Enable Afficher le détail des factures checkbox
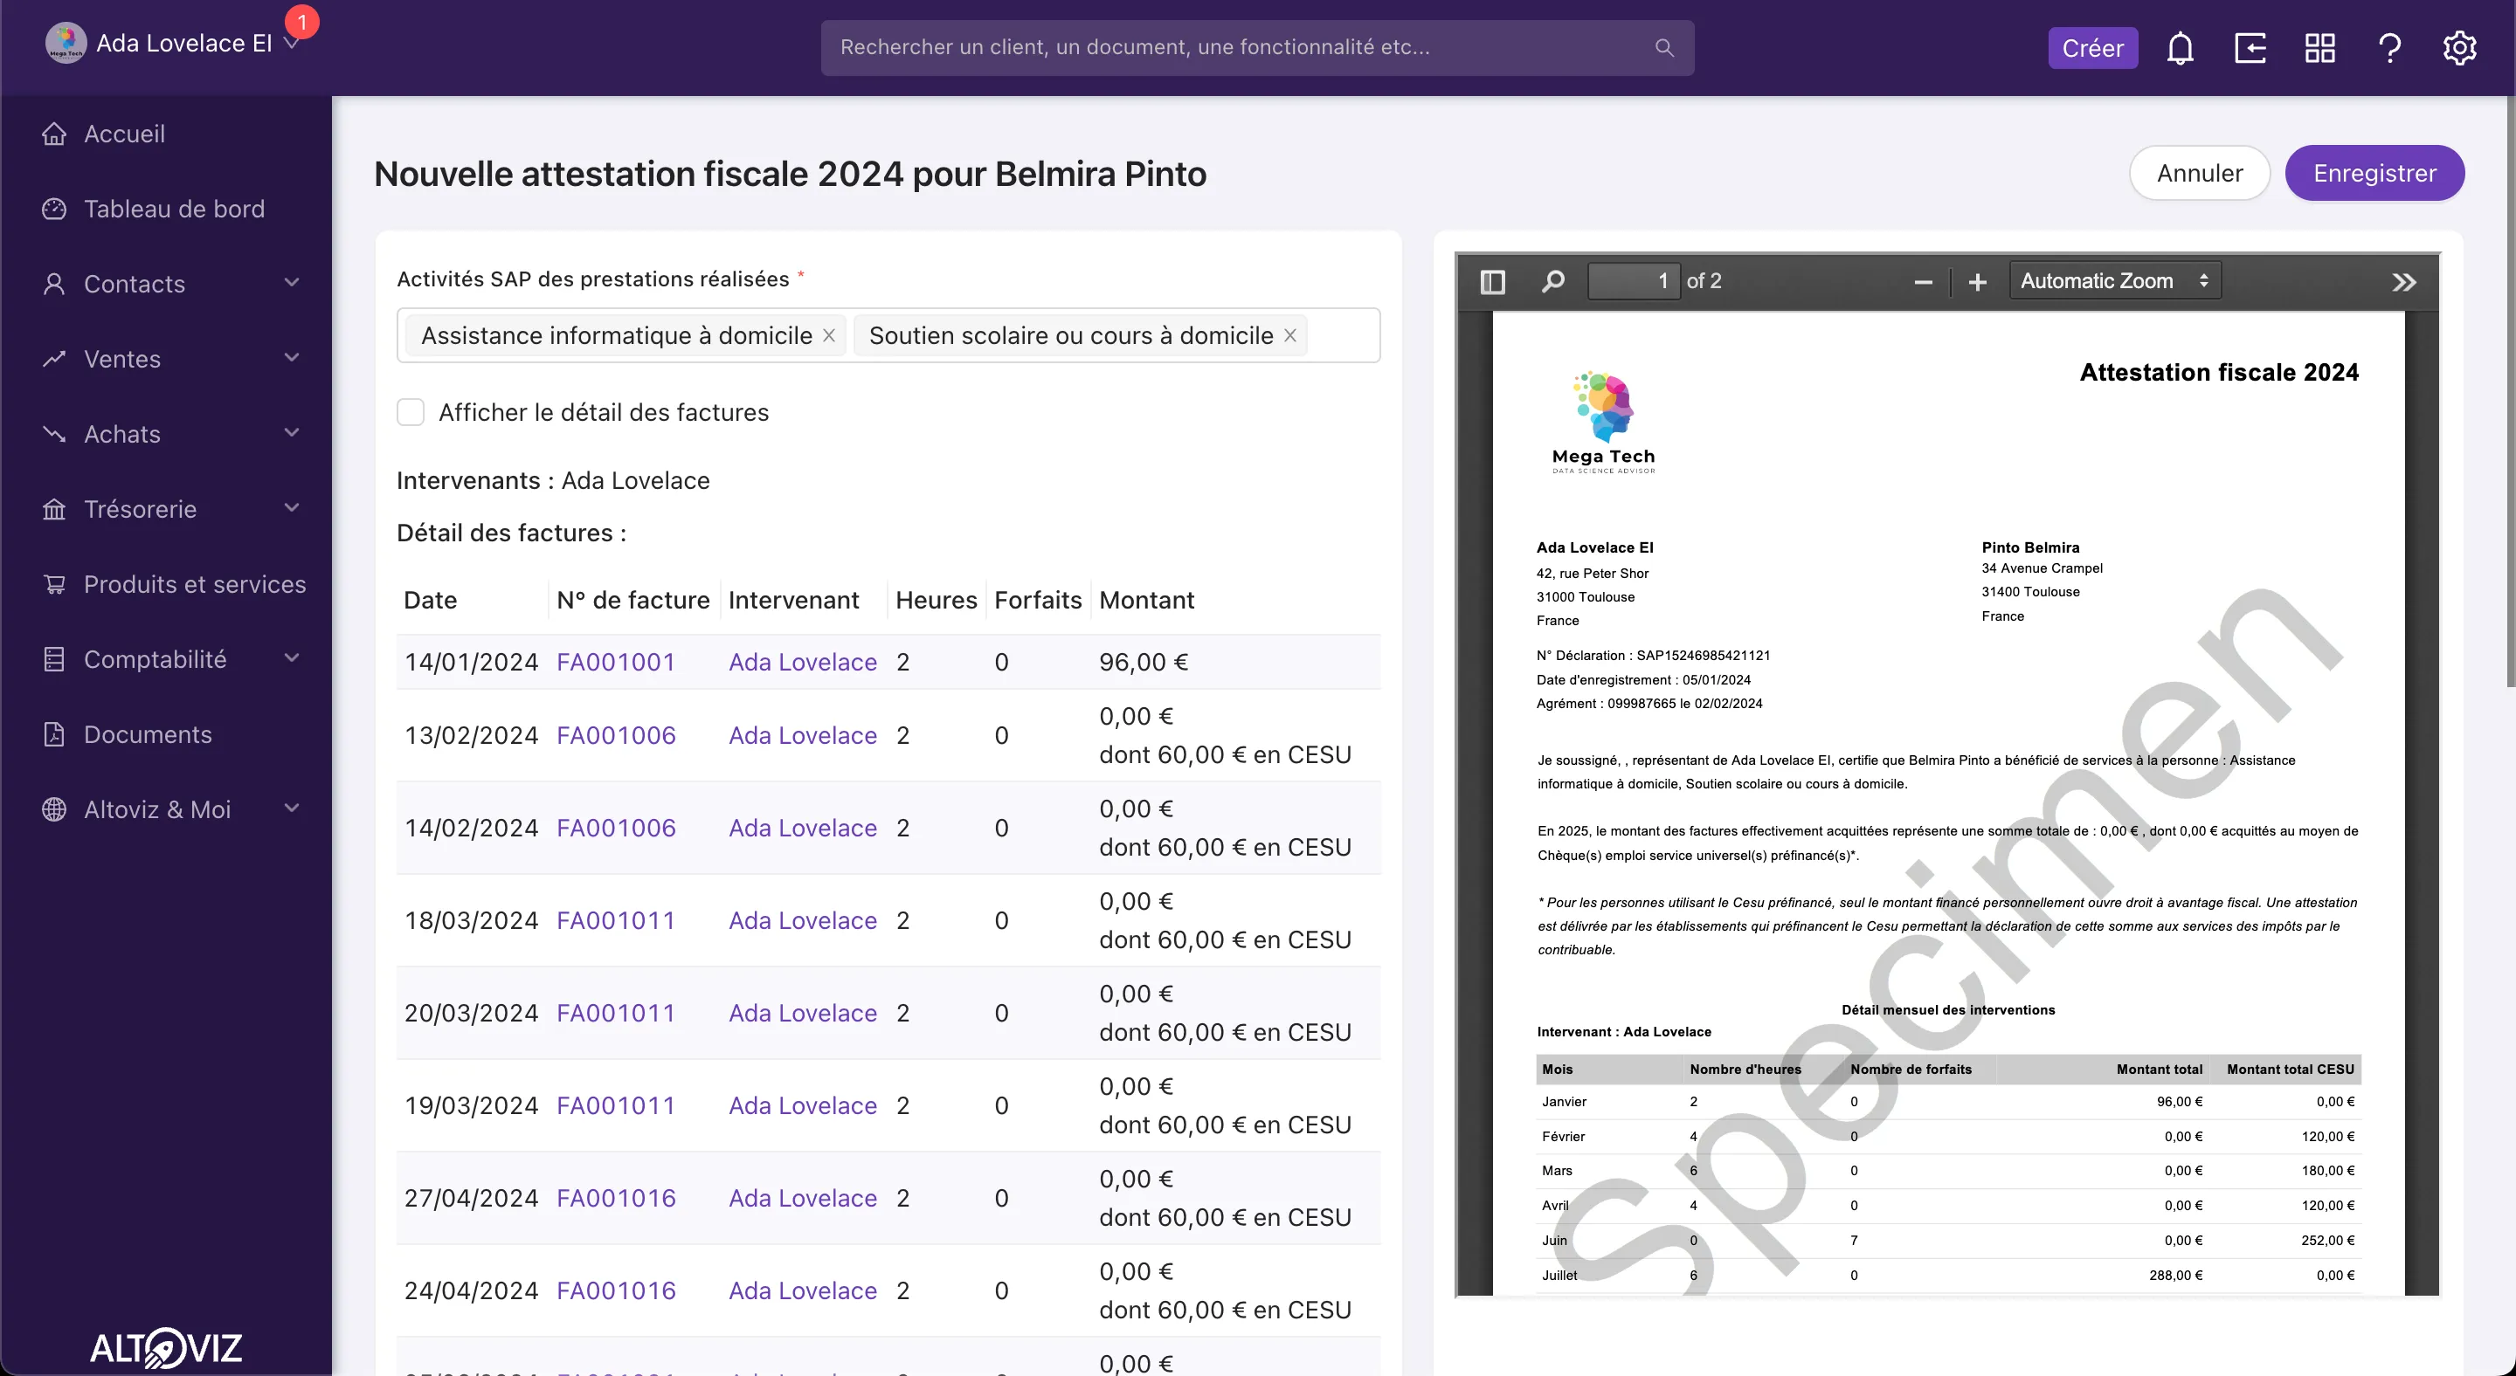Image resolution: width=2516 pixels, height=1376 pixels. 411,413
